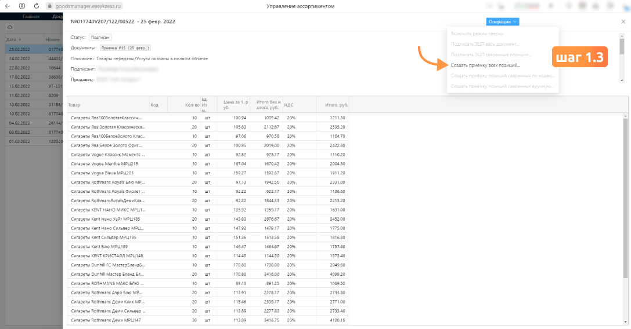Click the Сигареты KENT КРИСТАЛЛ МРЦ148 row
Screen dimensions: 631x329
click(208, 256)
